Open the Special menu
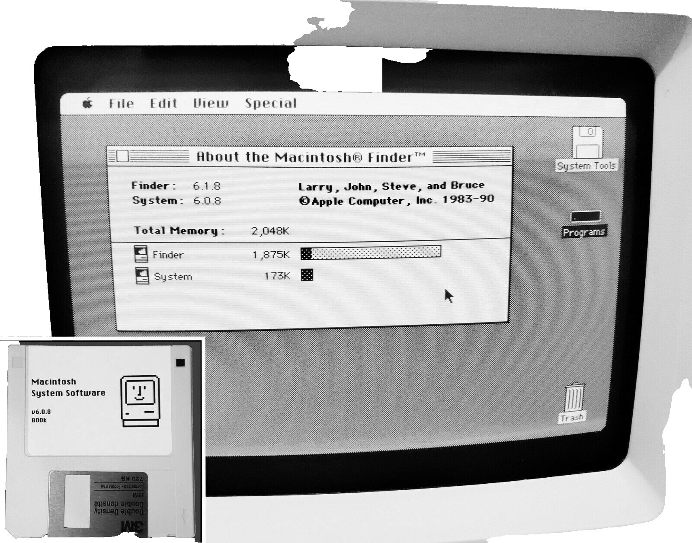The height and width of the screenshot is (543, 692). pyautogui.click(x=271, y=103)
